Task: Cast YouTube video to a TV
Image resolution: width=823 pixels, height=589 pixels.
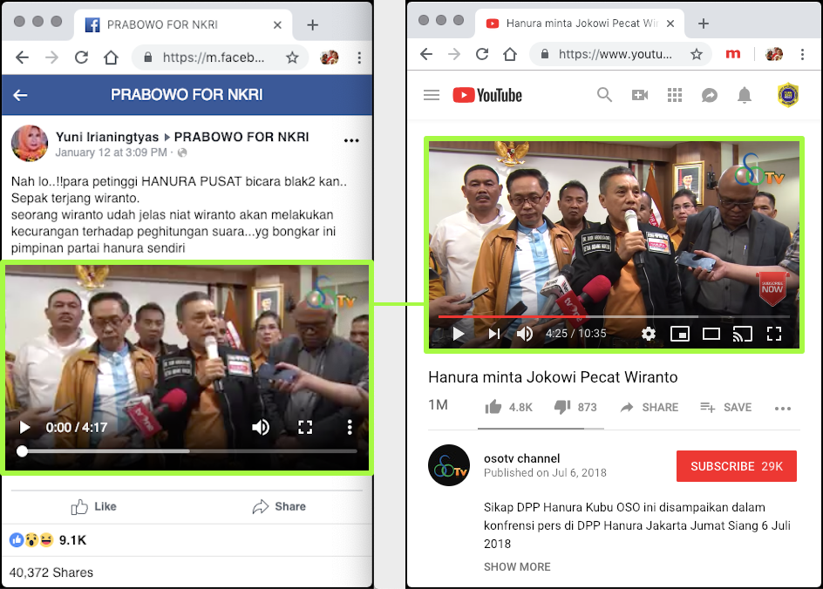Action: pos(742,334)
